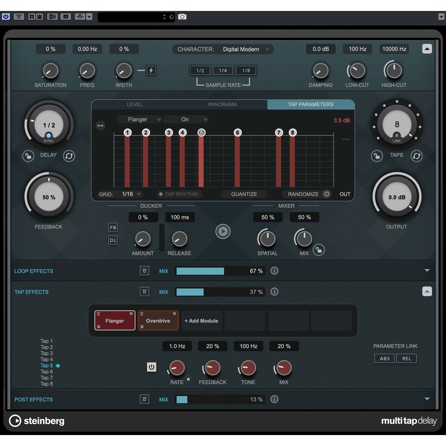
Task: Open the Randomize settings gear icon
Action: [326, 194]
